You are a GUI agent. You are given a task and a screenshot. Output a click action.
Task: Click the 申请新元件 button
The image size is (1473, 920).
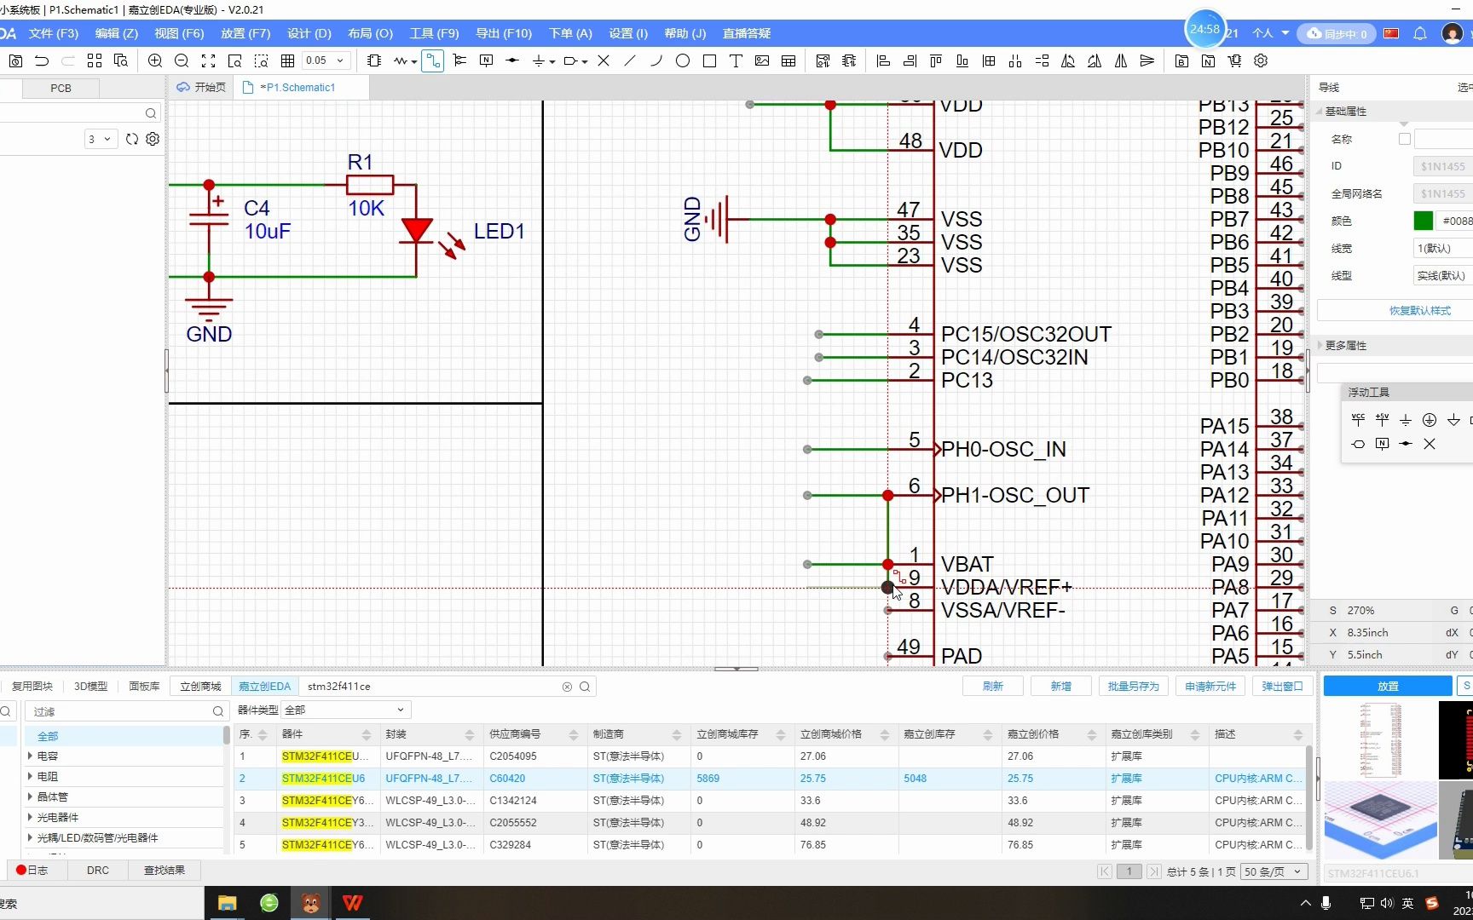[x=1210, y=686]
